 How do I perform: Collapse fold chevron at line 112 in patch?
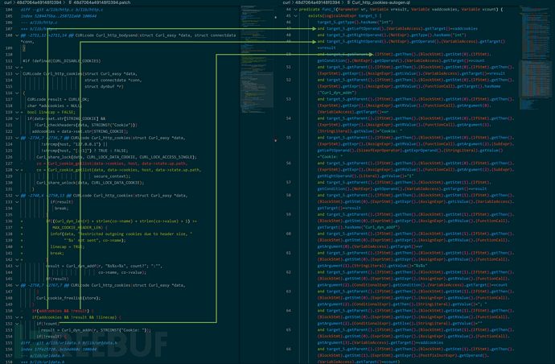(17, 68)
